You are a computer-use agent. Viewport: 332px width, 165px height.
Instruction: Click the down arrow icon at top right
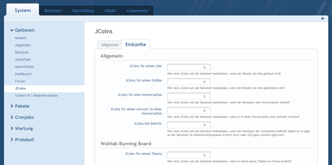[x=322, y=18]
